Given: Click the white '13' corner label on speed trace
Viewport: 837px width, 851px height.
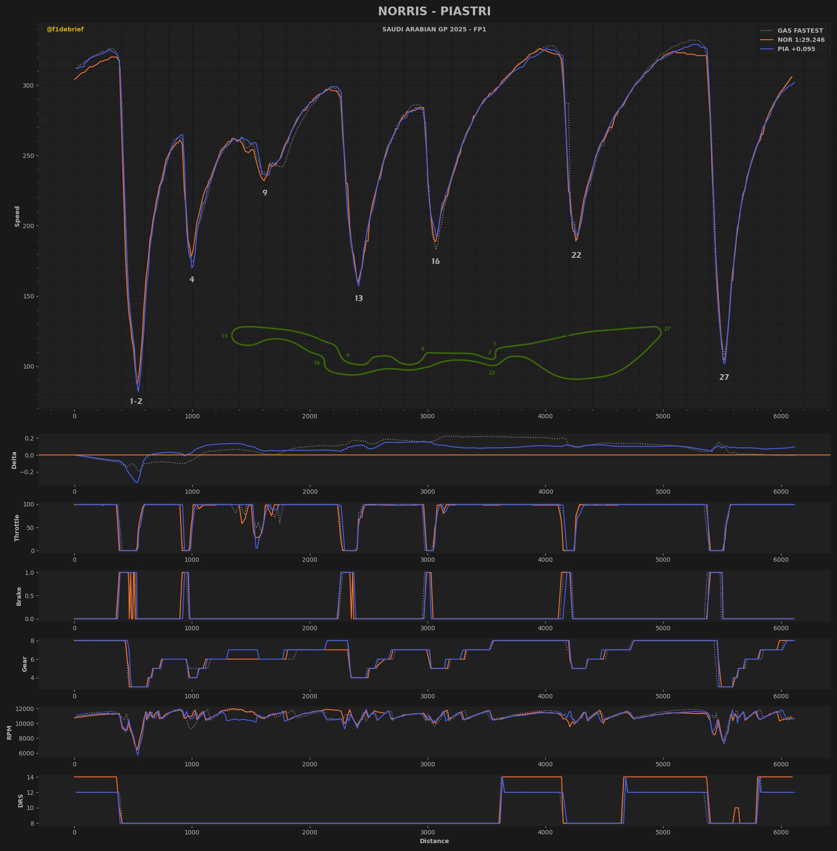Looking at the screenshot, I should point(359,299).
